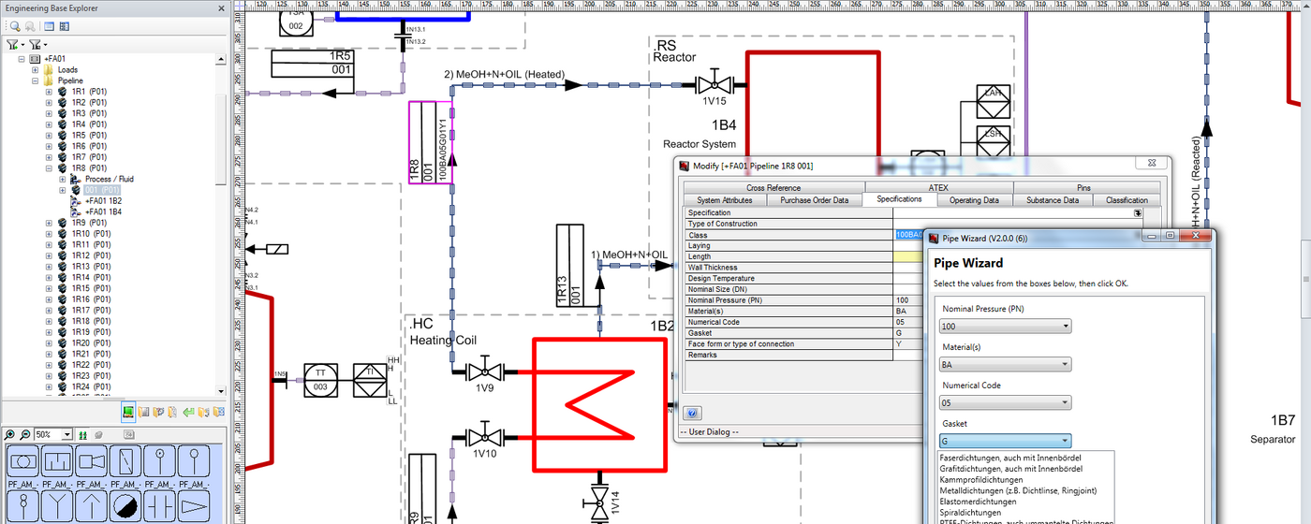This screenshot has height=524, width=1311.
Task: Click valve symbol 1V9 in the diagram
Action: coord(484,371)
